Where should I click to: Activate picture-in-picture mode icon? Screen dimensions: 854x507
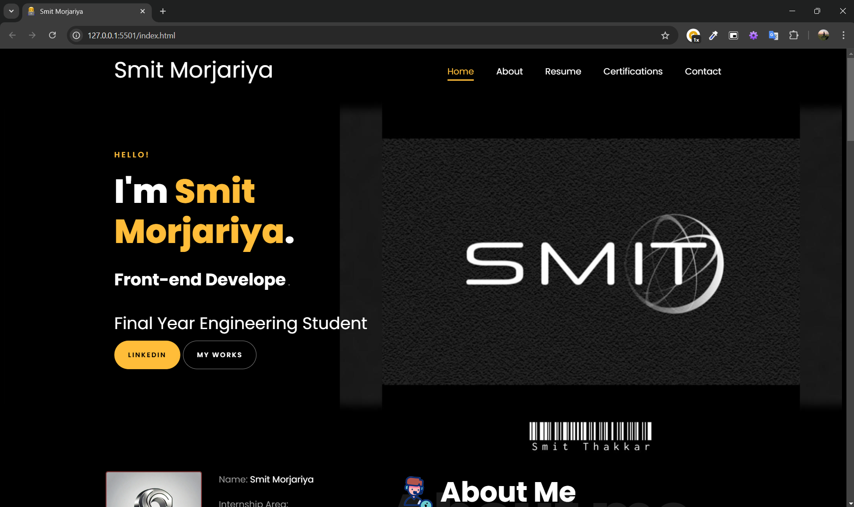coord(733,35)
